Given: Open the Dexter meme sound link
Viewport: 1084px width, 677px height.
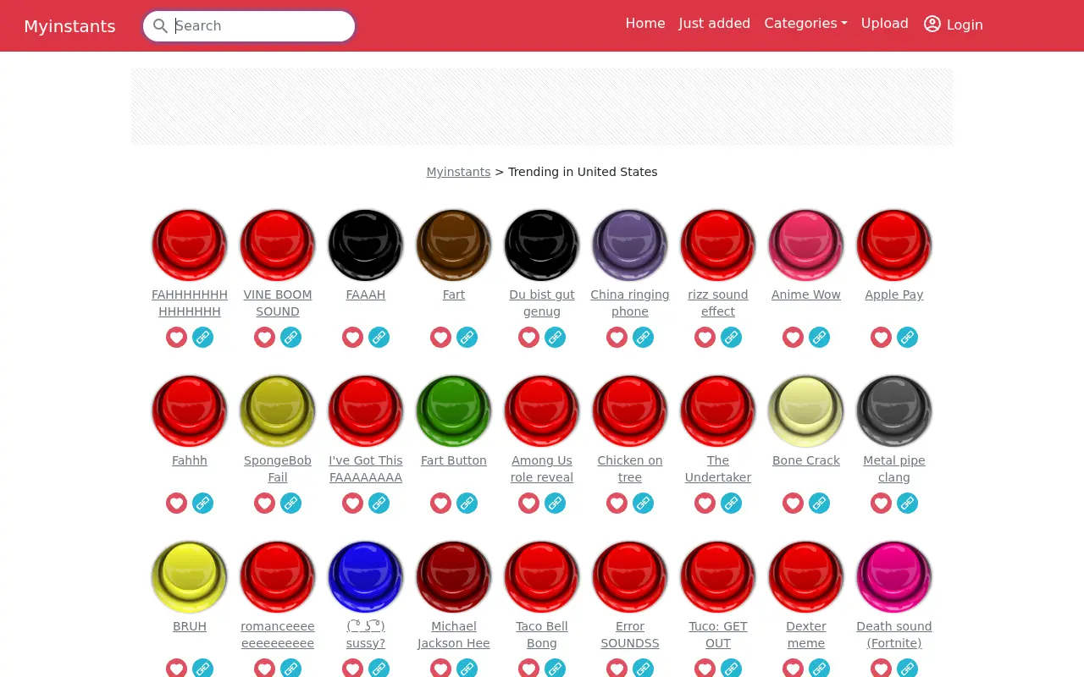Looking at the screenshot, I should [806, 635].
